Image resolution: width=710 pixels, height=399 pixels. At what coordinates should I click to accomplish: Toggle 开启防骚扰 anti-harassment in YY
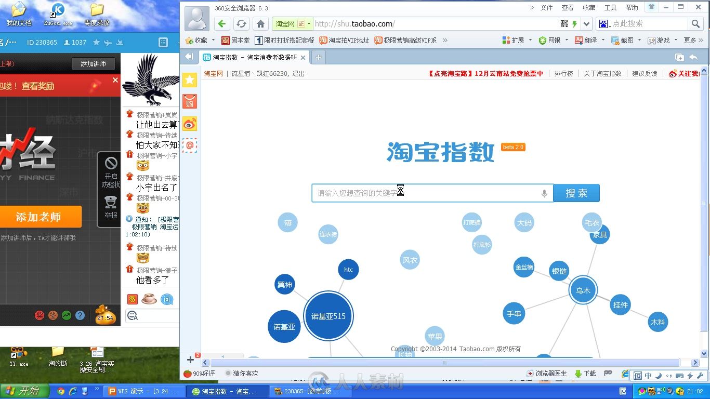click(x=111, y=172)
